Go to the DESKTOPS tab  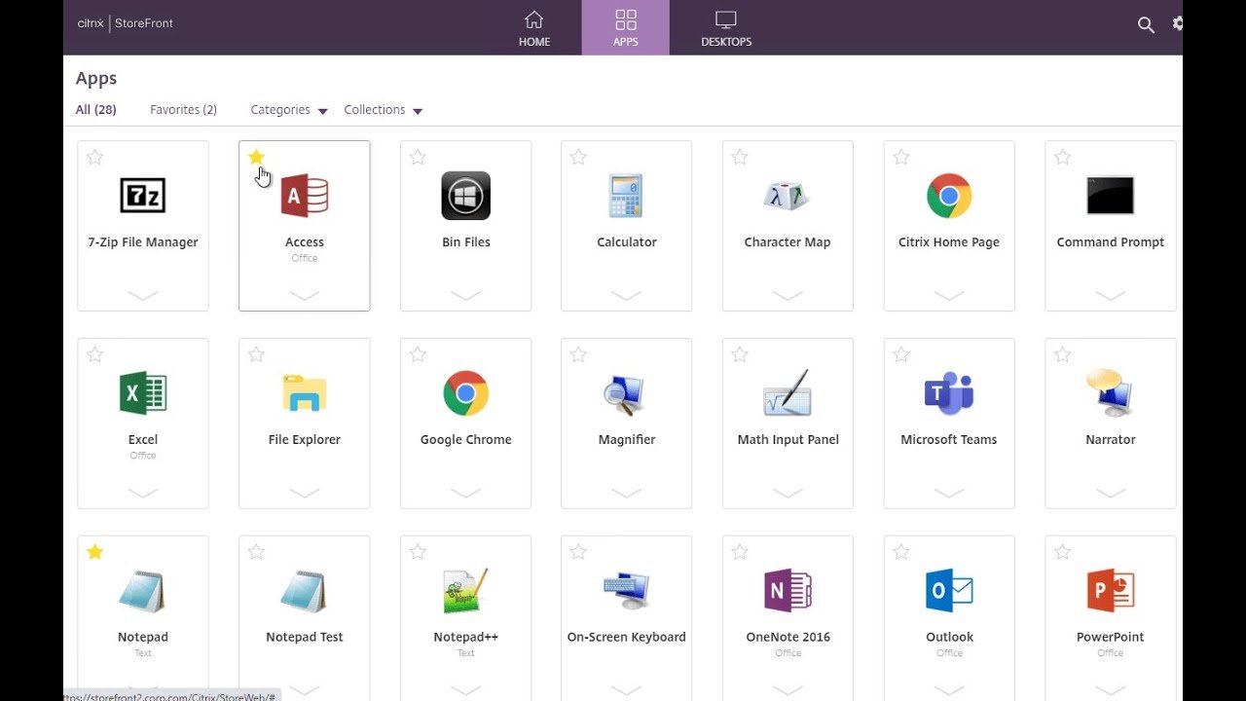726,27
